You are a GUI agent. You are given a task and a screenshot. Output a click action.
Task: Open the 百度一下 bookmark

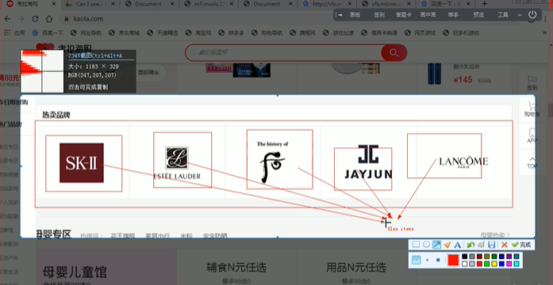pyautogui.click(x=48, y=32)
